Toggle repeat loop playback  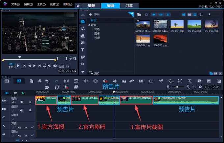[x=44, y=66]
